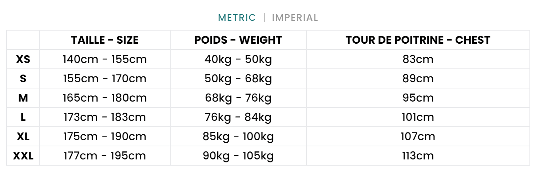Screen dimensions: 536x174
Task: Select the M size row label
Action: pyautogui.click(x=23, y=98)
